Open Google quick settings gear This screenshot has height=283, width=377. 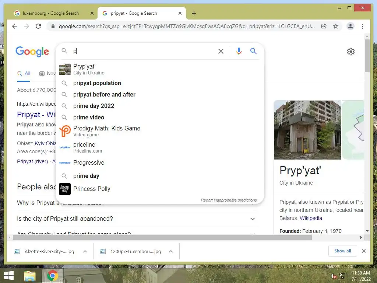coord(350,52)
